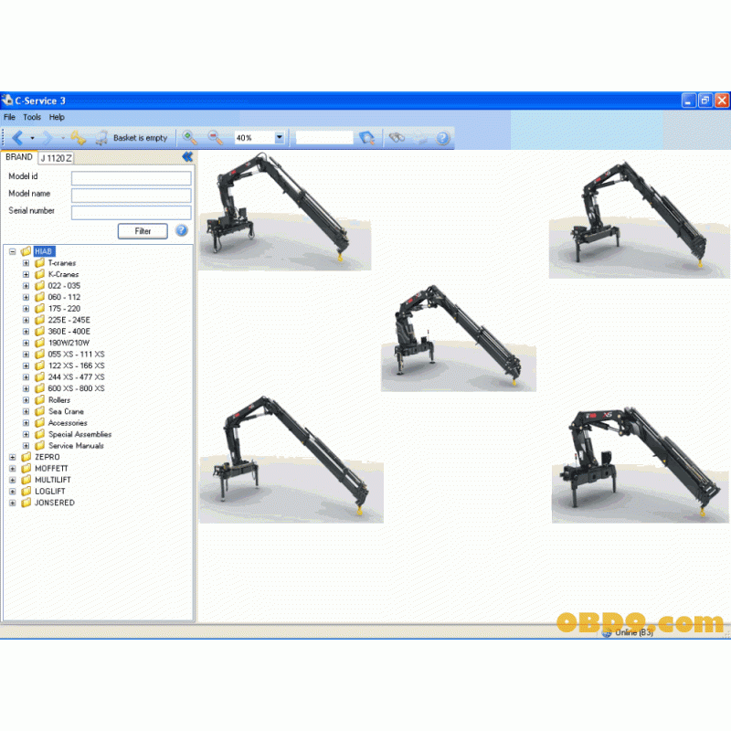The height and width of the screenshot is (731, 731).
Task: Open filter help question mark icon
Action: coord(181,230)
